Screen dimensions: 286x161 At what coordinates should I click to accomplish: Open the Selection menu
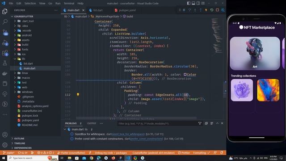pyautogui.click(x=30, y=3)
